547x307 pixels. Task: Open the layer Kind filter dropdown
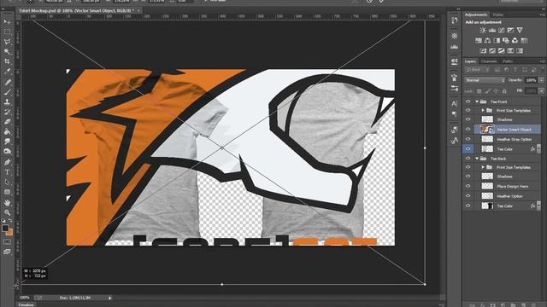tap(477, 70)
